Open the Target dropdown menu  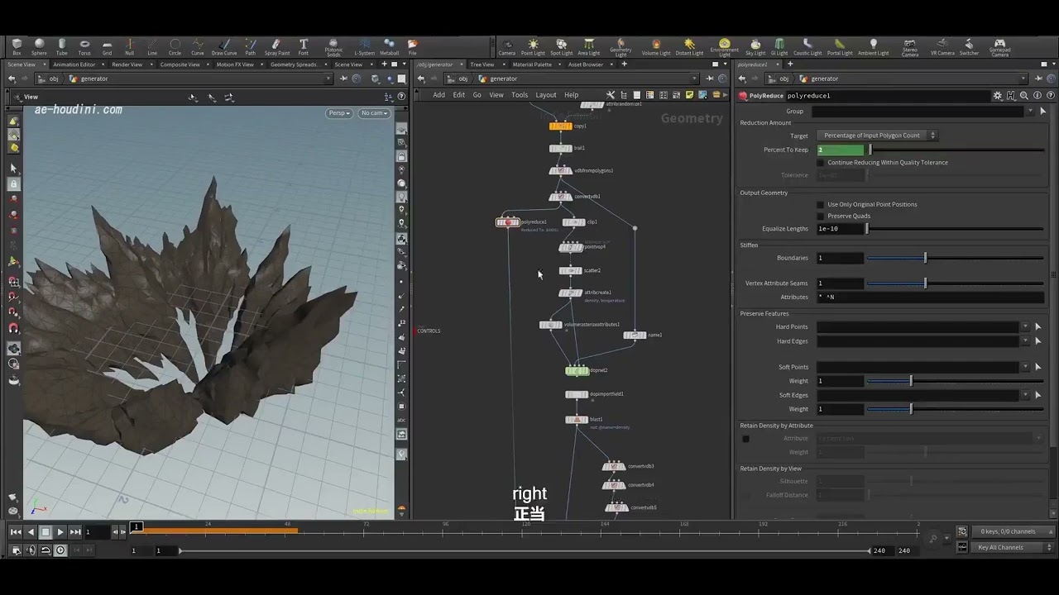coord(876,136)
